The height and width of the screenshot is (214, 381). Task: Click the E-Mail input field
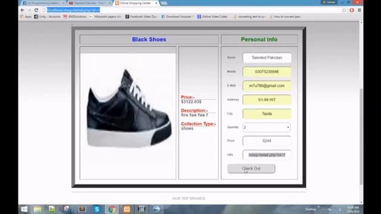click(x=267, y=86)
